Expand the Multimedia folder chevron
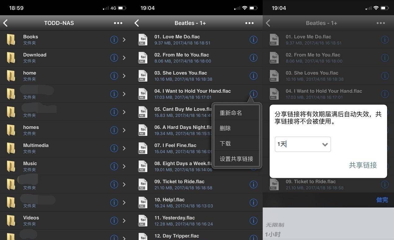 coord(124,148)
